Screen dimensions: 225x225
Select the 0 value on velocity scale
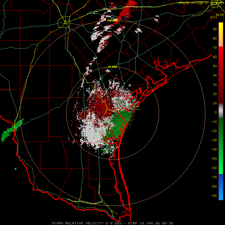[x=216, y=112]
